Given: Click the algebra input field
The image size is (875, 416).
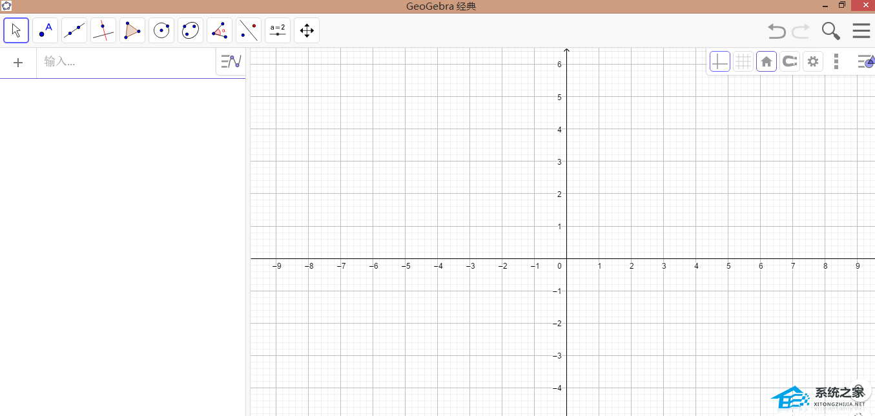Looking at the screenshot, I should (x=126, y=63).
